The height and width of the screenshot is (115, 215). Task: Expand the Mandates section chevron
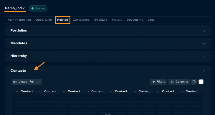204,44
